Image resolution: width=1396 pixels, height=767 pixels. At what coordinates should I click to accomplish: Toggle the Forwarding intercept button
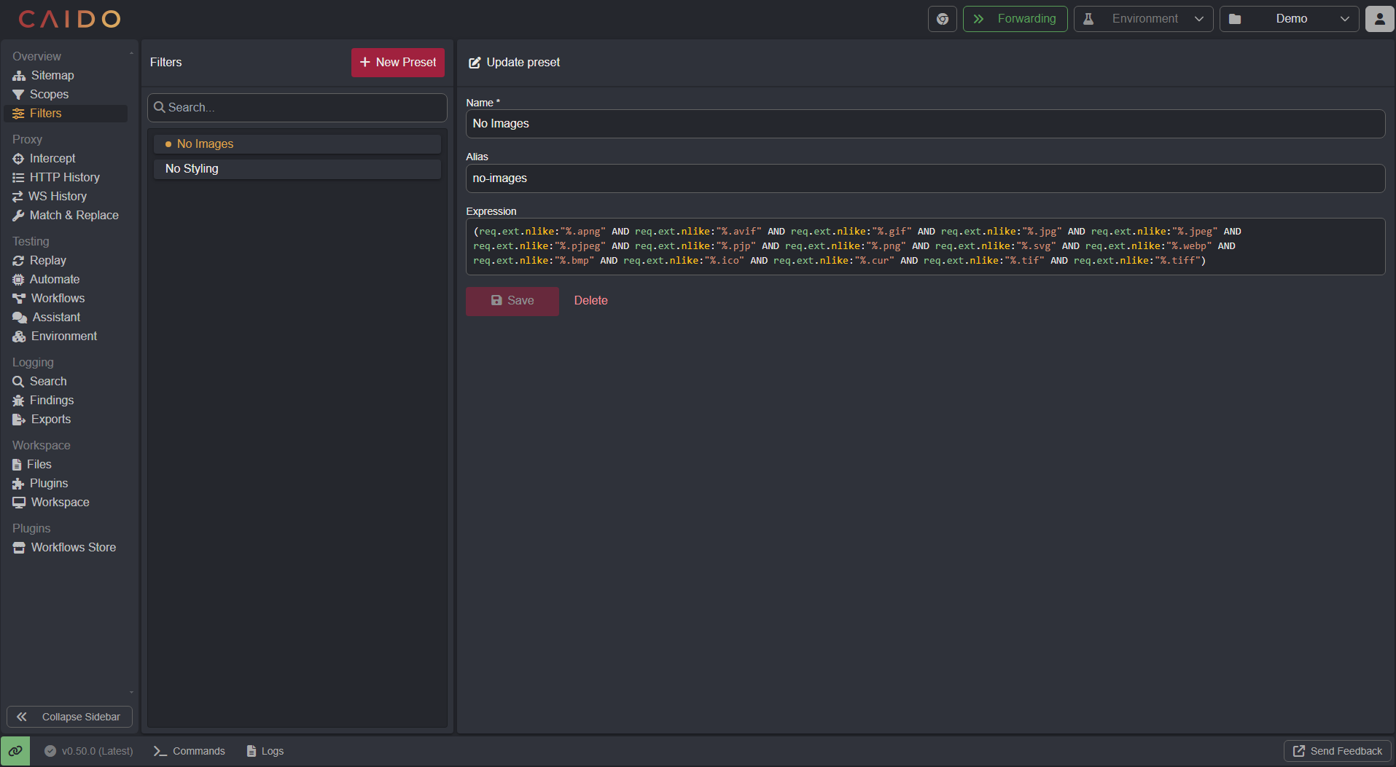[x=1015, y=19]
